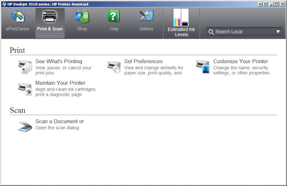Click the HP logo in title bar

pos(4,4)
